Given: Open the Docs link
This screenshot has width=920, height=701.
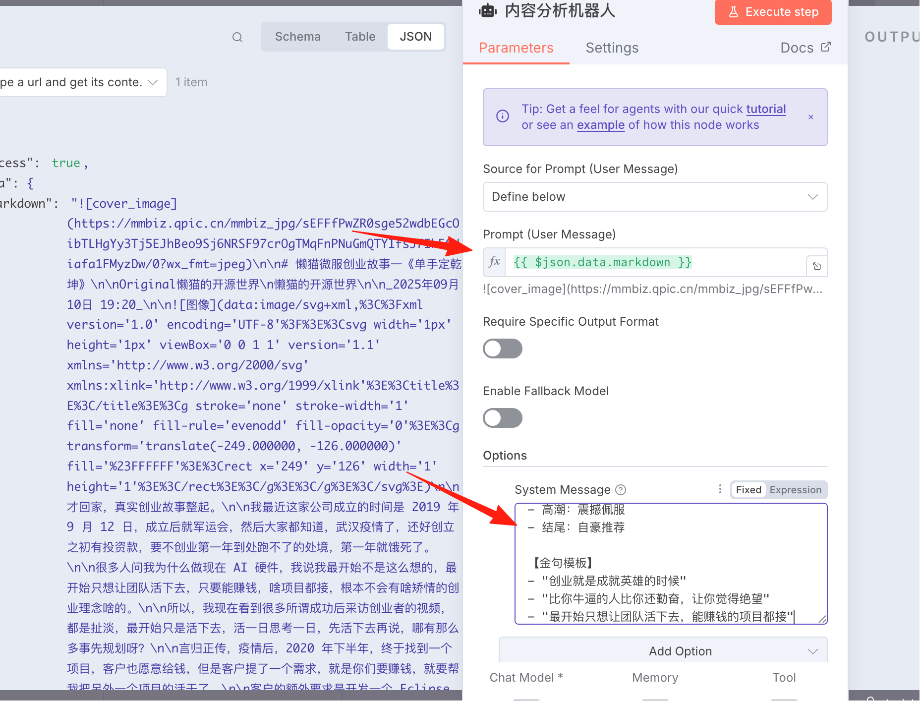Looking at the screenshot, I should pos(797,48).
